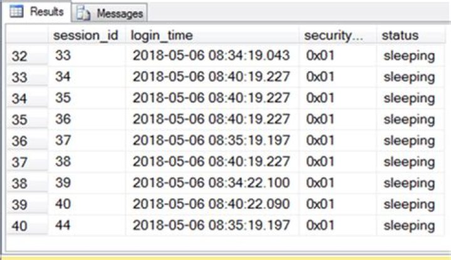
Task: Select row number 35 header
Action: (x=20, y=121)
